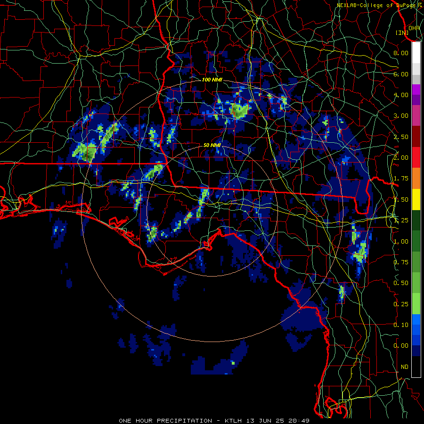
Task: Click the One Hour Precipitation KTLH caption
Action: pyautogui.click(x=214, y=421)
